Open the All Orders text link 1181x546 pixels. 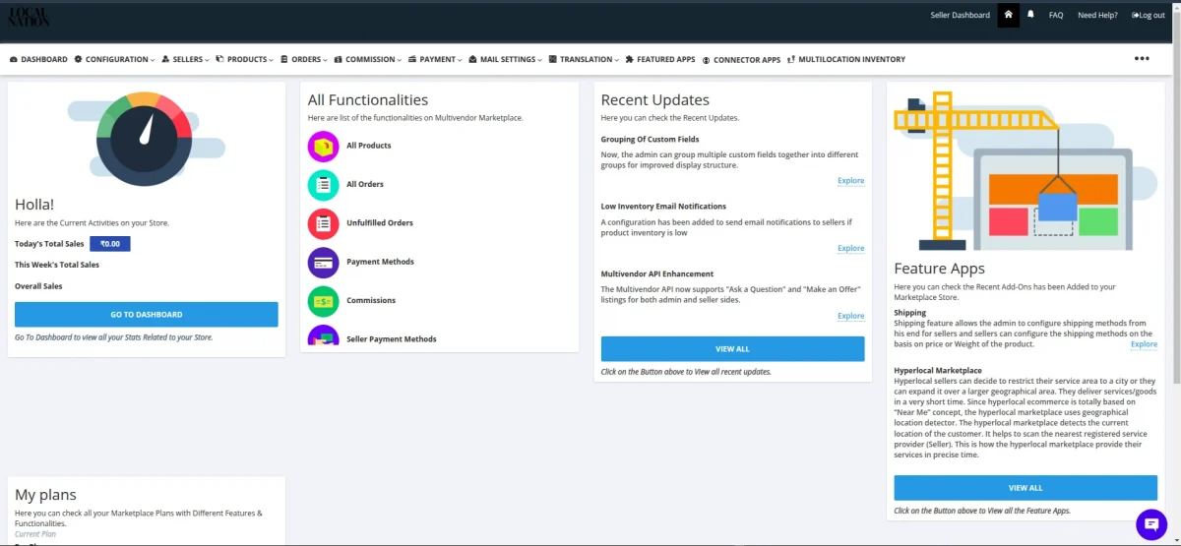click(x=365, y=184)
